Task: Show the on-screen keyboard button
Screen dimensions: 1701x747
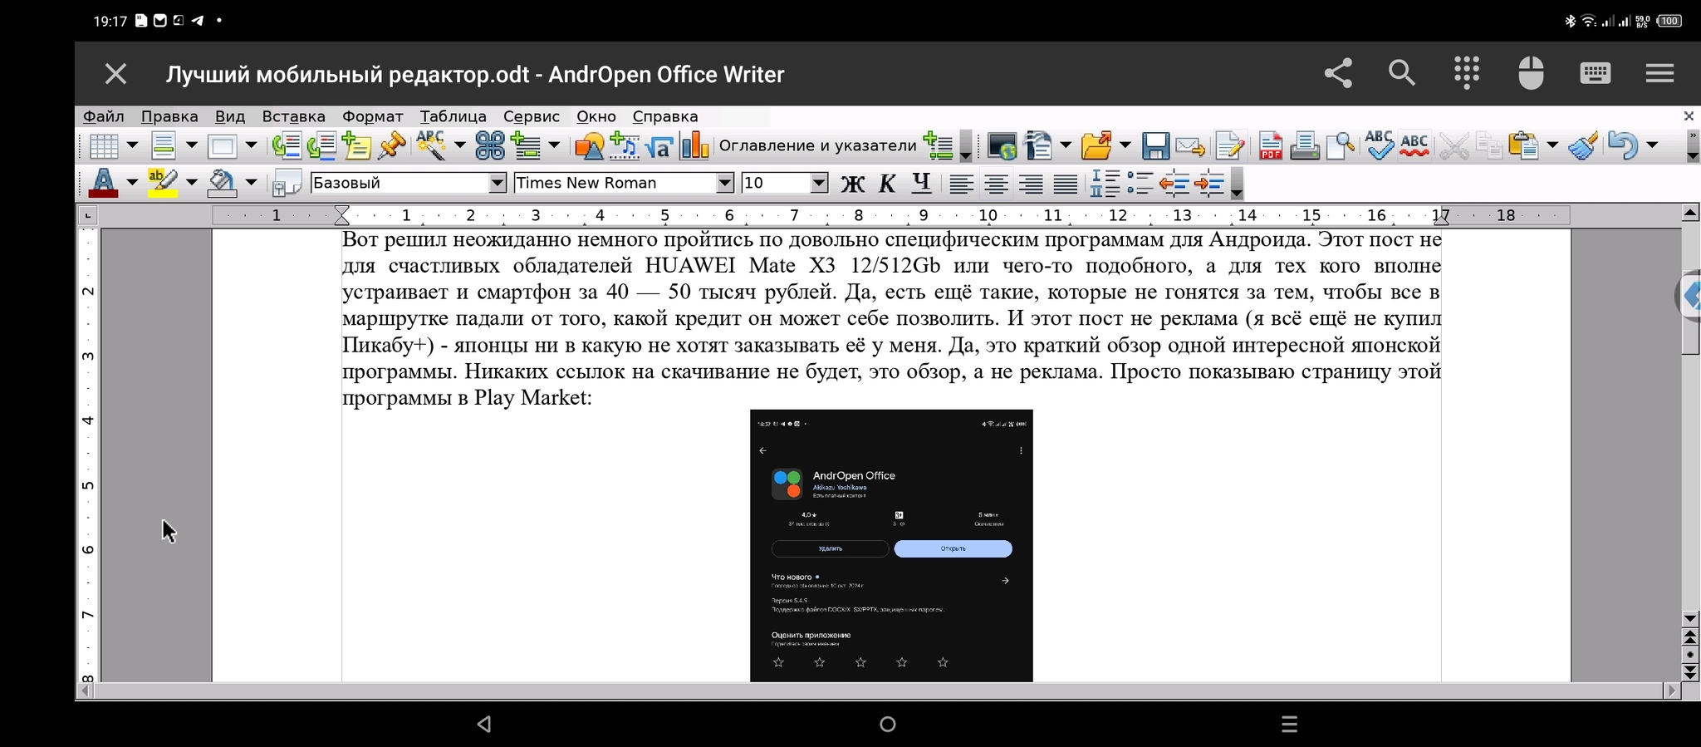Action: pyautogui.click(x=1595, y=73)
